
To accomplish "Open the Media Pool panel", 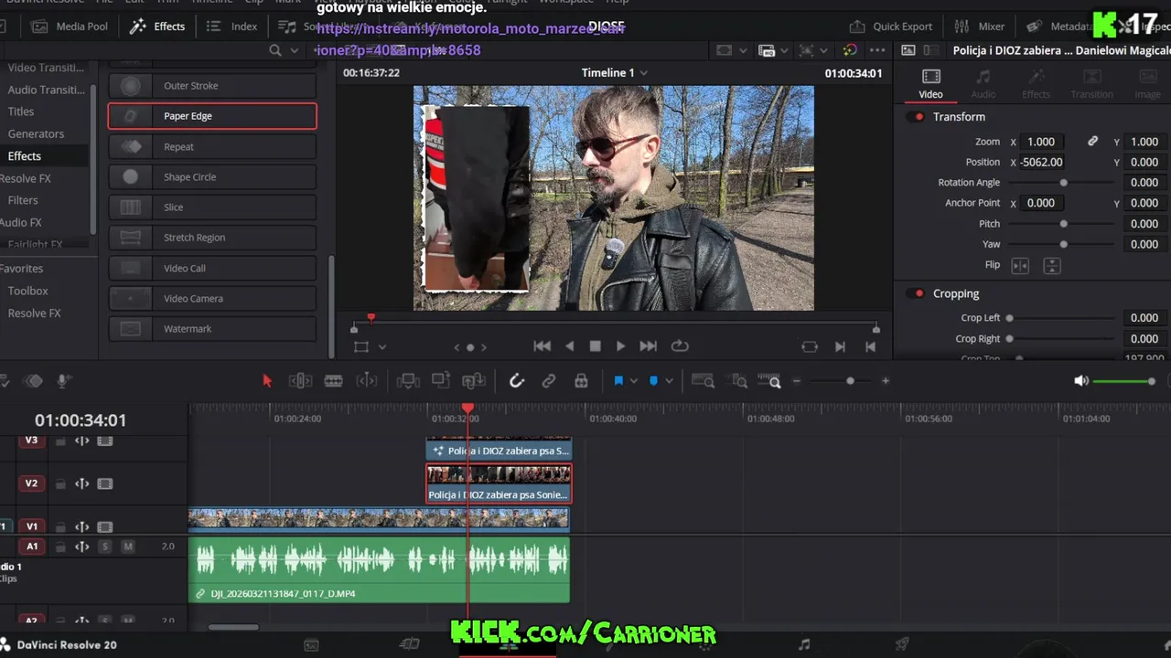I will pyautogui.click(x=70, y=27).
